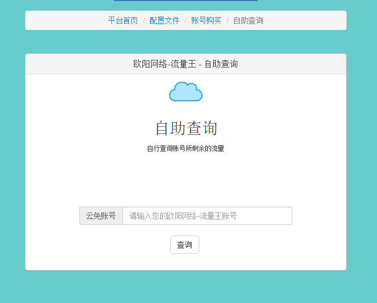Screen dimensions: 377x303
Task: Click the teal gap between breadcrumb and panel
Action: [x=185, y=42]
